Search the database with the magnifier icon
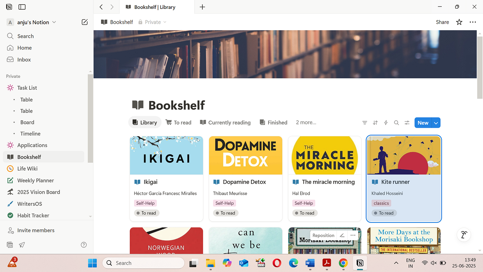This screenshot has height=272, width=483. click(396, 122)
